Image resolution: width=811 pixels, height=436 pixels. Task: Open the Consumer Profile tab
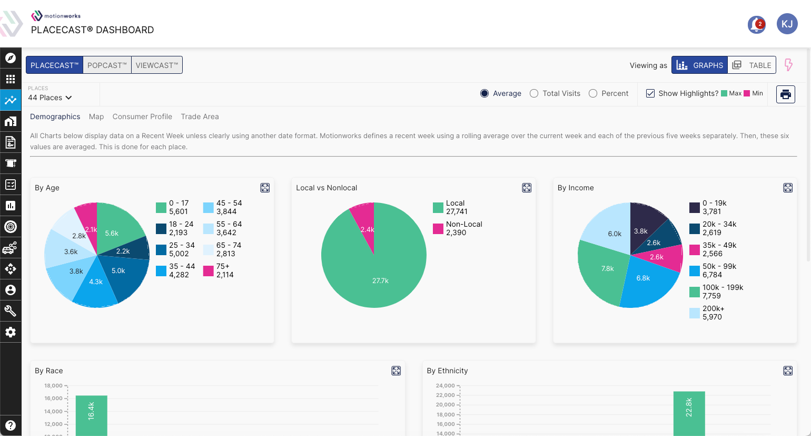coord(142,117)
